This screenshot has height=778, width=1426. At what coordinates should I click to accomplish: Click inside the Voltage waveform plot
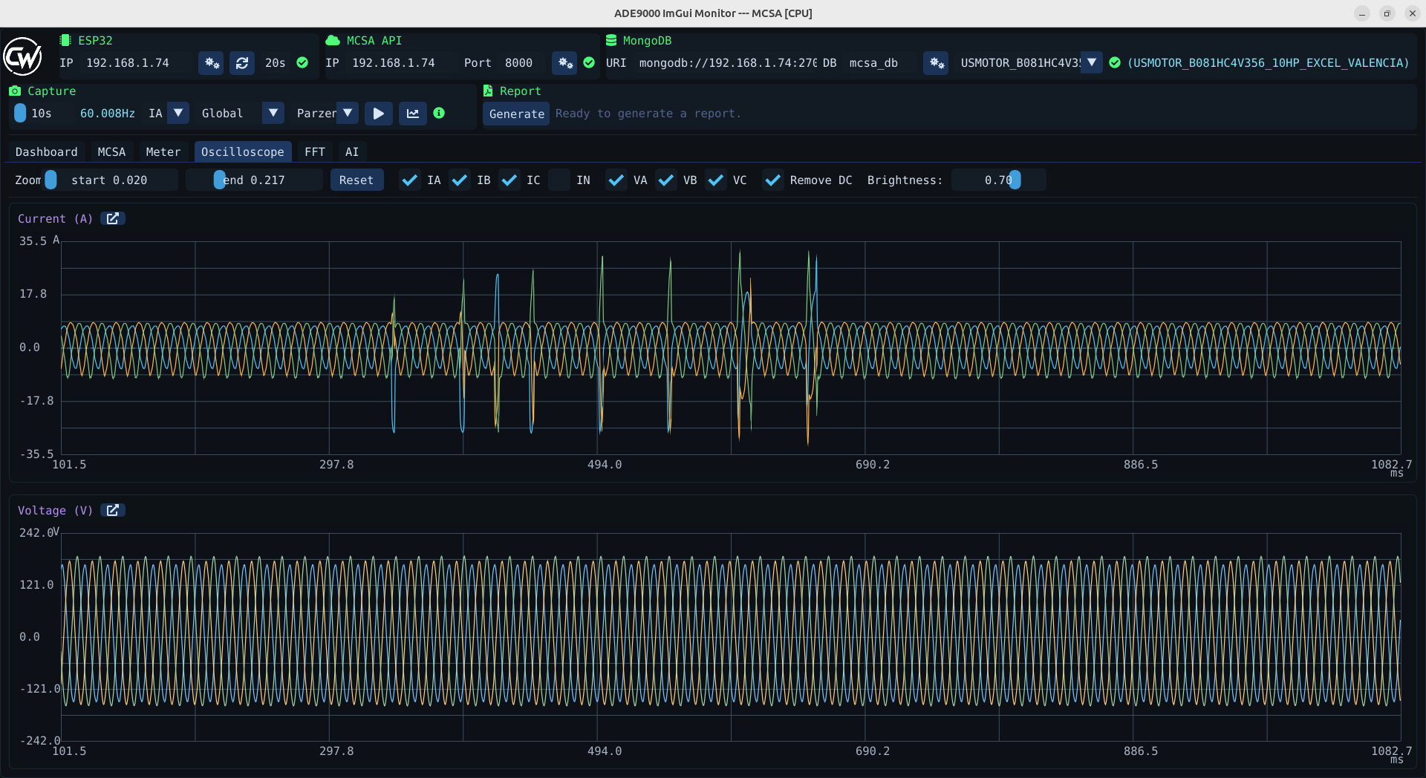click(x=731, y=636)
